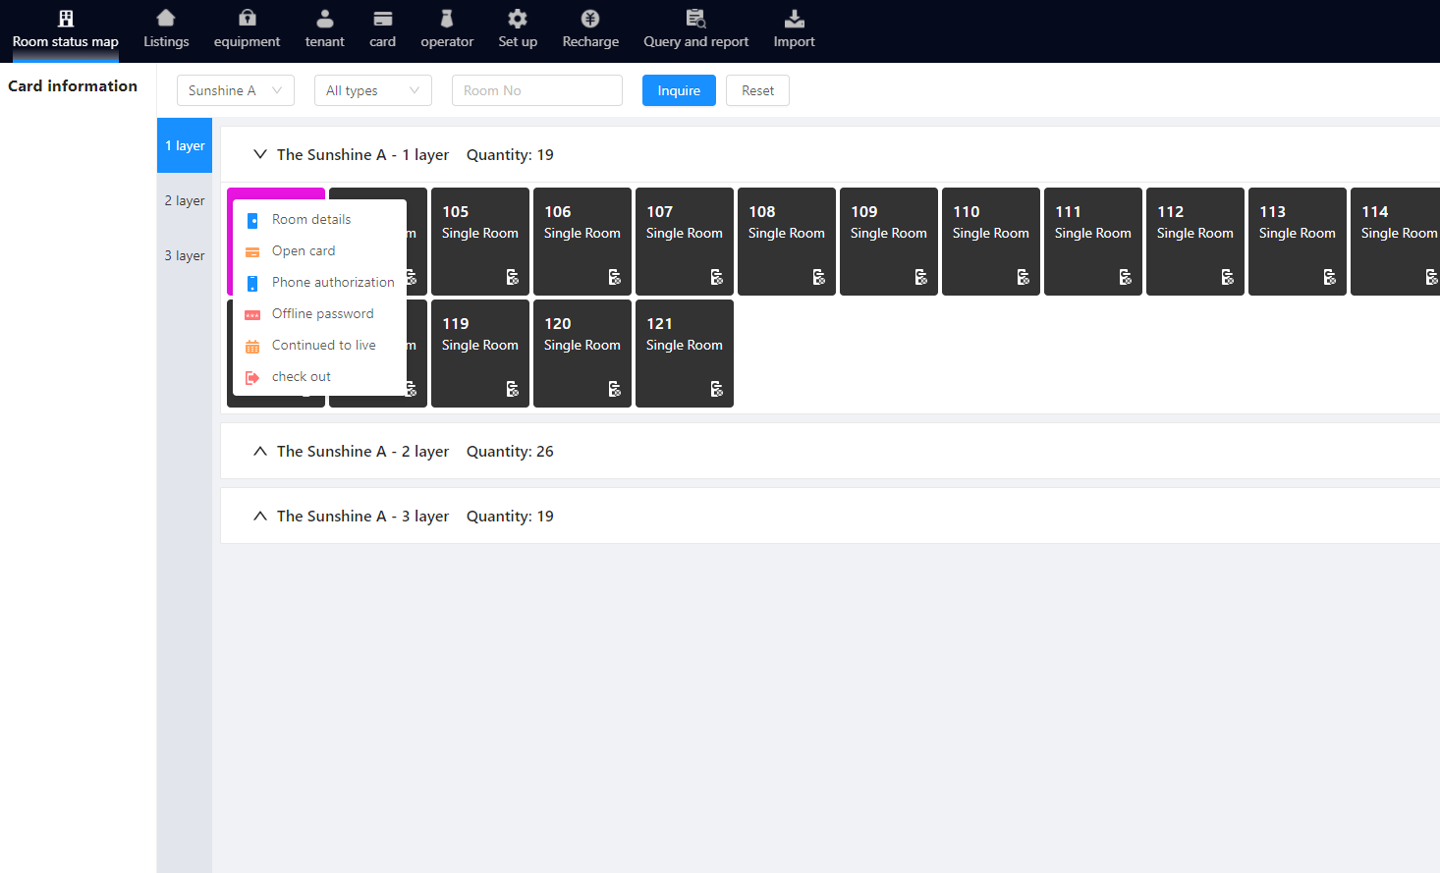Screen dimensions: 1440x873
Task: Open the Import download icon
Action: pyautogui.click(x=794, y=19)
